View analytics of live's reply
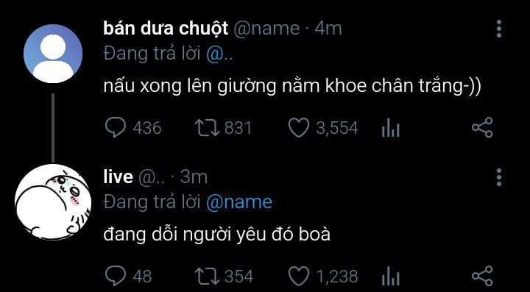 (x=390, y=276)
